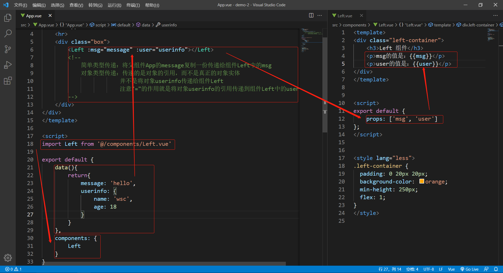
Task: Click {{user}} interpolation in Left.vue
Action: pyautogui.click(x=425, y=64)
